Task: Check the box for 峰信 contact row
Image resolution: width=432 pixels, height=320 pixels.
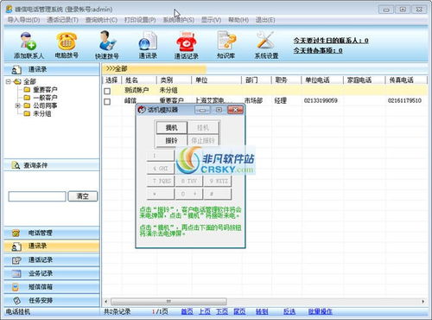Action: [107, 101]
